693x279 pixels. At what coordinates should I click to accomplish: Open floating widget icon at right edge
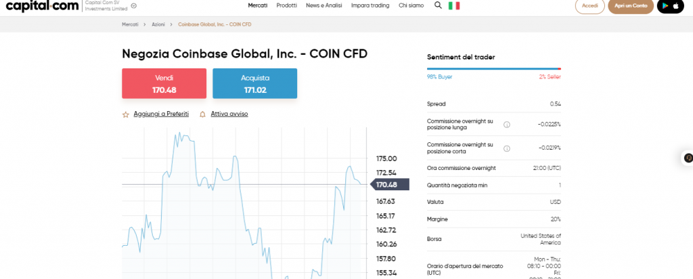pyautogui.click(x=688, y=158)
